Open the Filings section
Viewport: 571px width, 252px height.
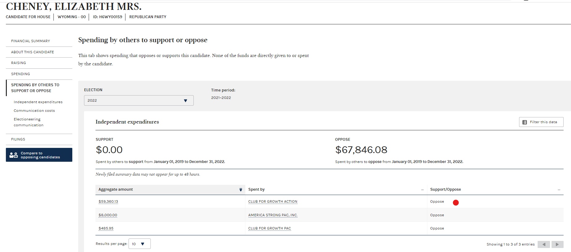pos(18,139)
